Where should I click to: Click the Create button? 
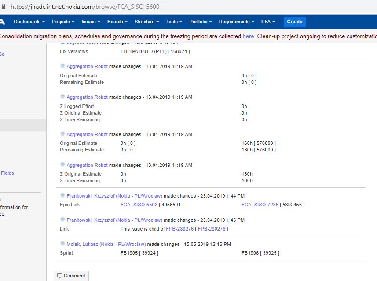[294, 22]
